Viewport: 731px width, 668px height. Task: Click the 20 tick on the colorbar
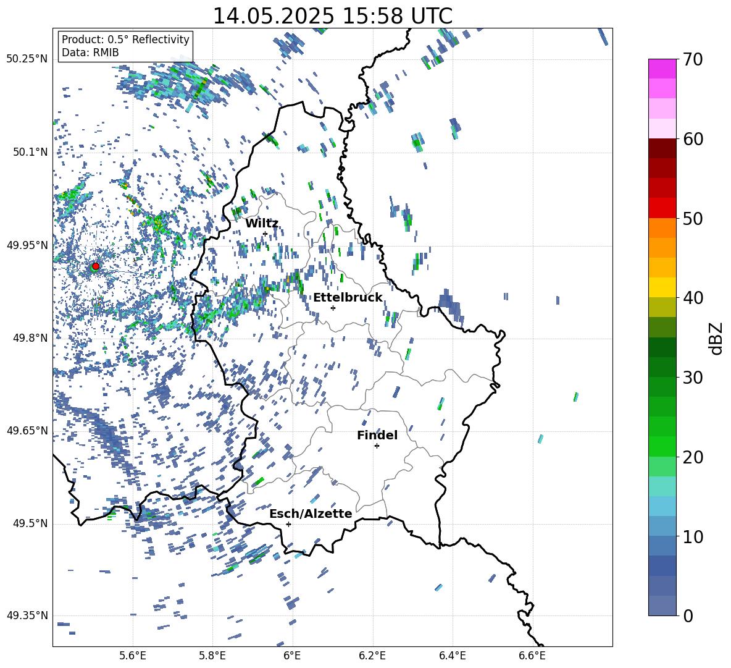tap(693, 457)
